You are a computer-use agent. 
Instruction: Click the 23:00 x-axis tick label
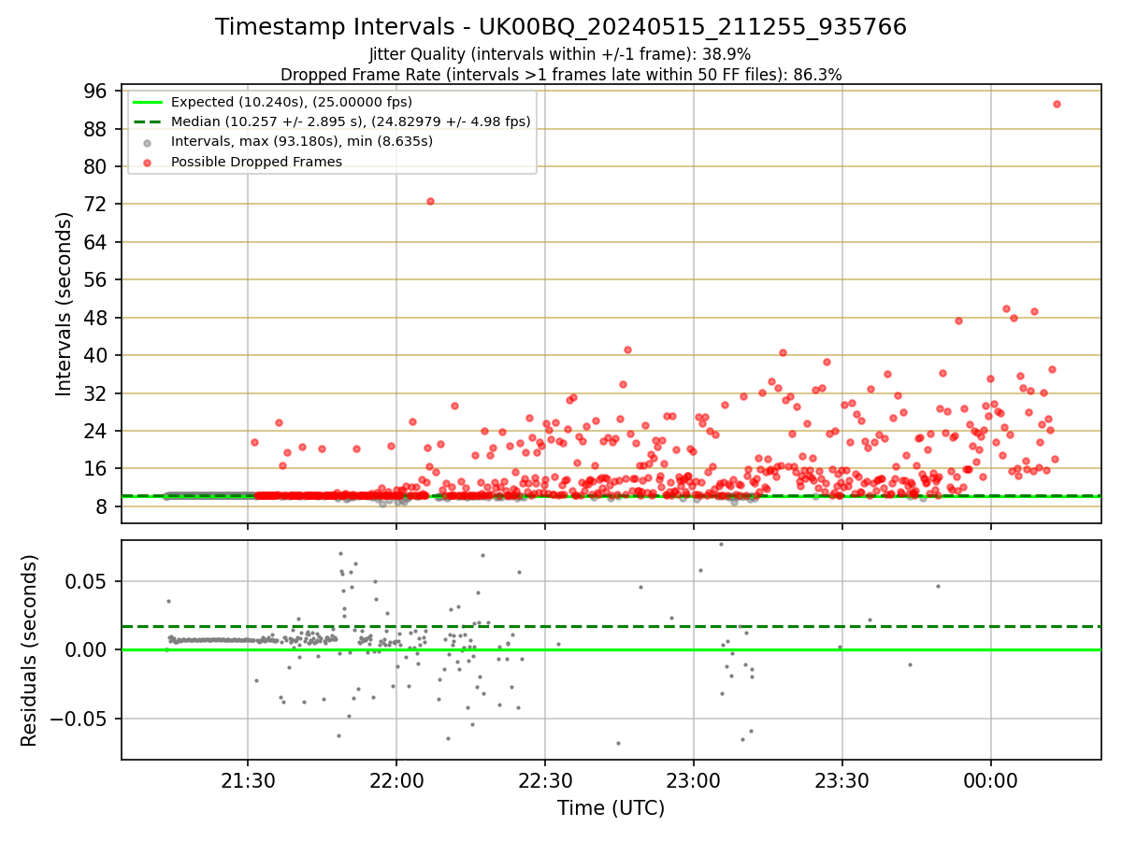pos(694,779)
